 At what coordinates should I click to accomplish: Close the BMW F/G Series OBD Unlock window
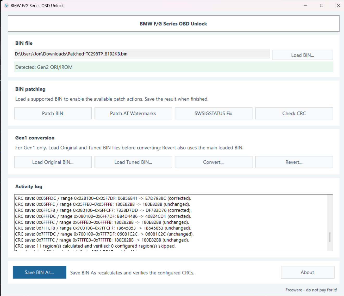[338, 5]
